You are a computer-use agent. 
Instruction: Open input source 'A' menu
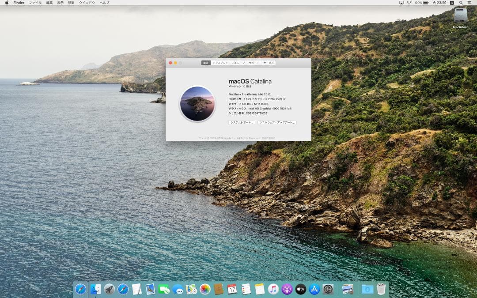pyautogui.click(x=452, y=3)
